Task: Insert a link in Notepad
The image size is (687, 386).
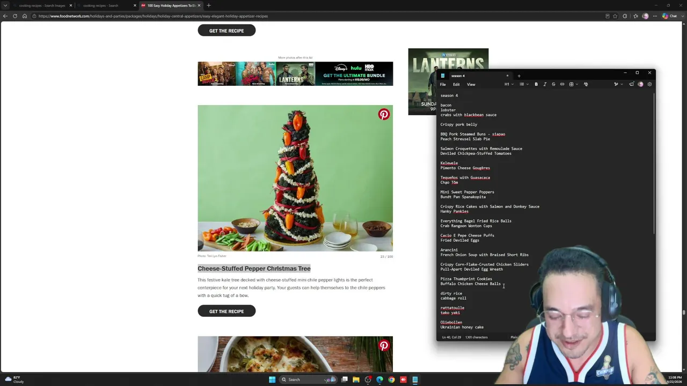Action: point(562,84)
